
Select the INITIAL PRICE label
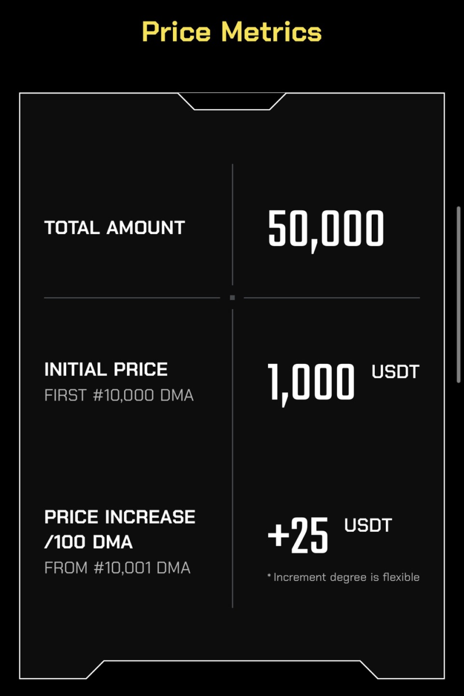click(x=106, y=369)
